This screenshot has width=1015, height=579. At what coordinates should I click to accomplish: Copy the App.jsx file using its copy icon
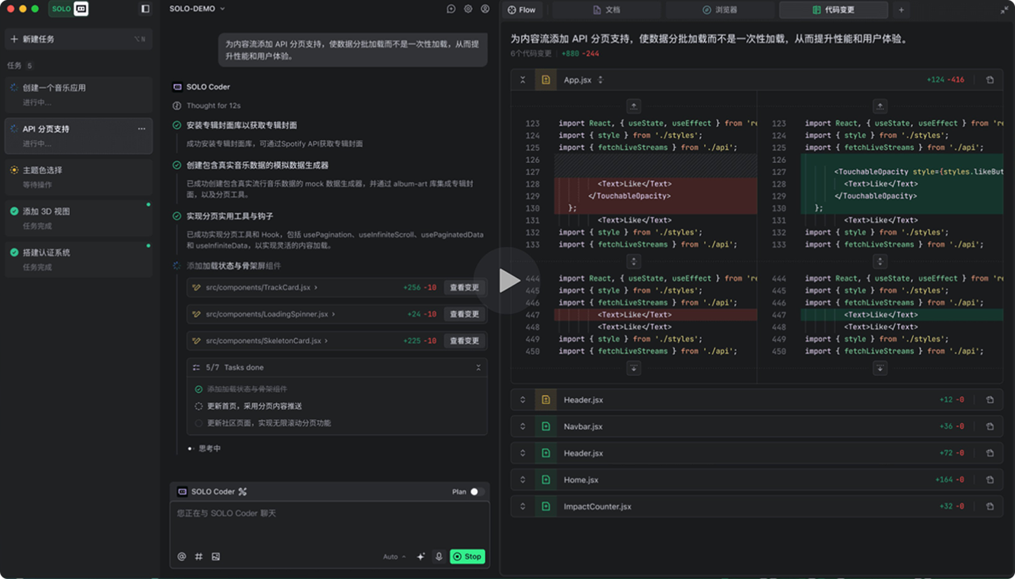pos(990,80)
